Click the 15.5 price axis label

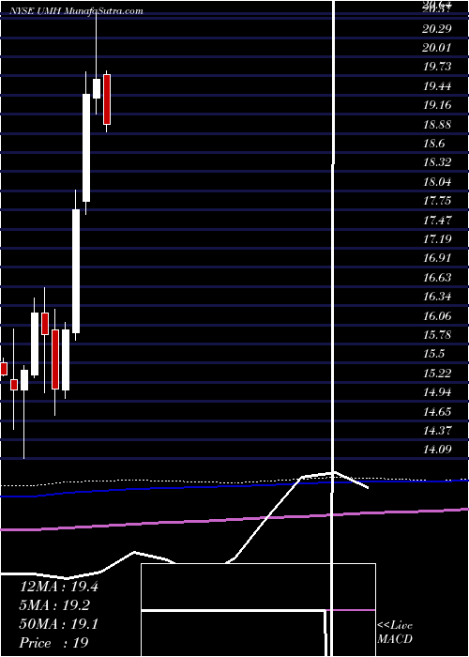(433, 354)
